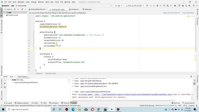Image resolution: width=199 pixels, height=112 pixels.
Task: Click the Windows Start button
Action: [x=3, y=109]
